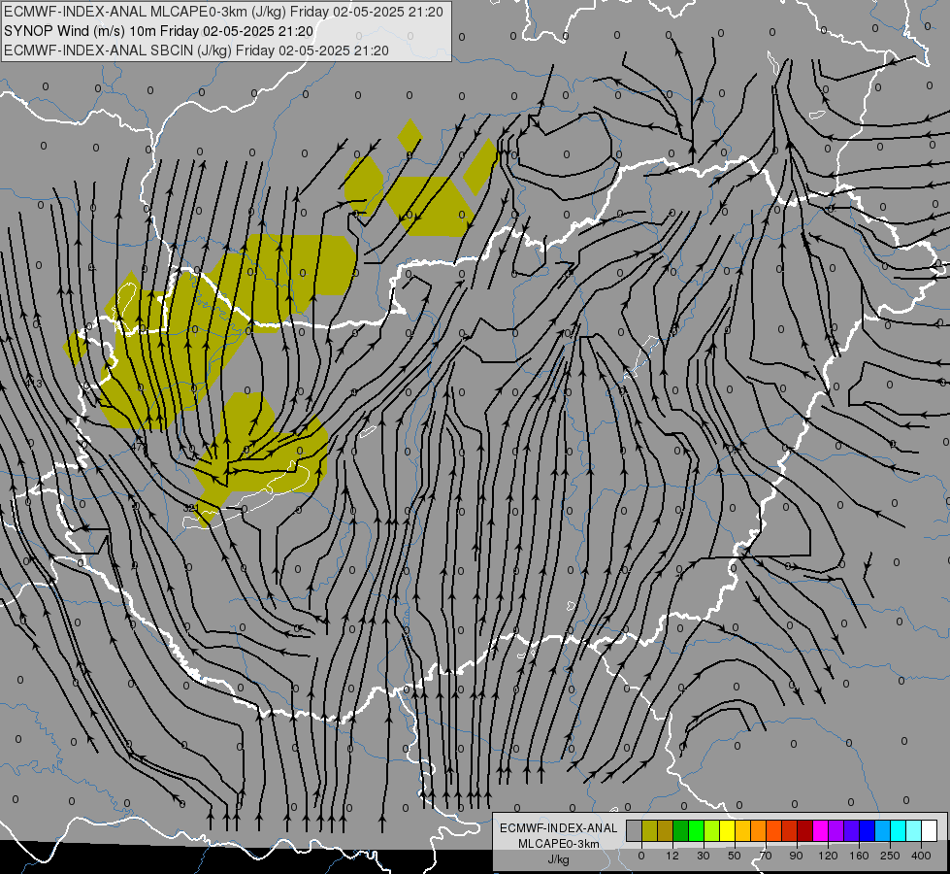Click the 'J/kg' unit label in legend
Viewport: 950px width, 874px height.
tap(559, 859)
